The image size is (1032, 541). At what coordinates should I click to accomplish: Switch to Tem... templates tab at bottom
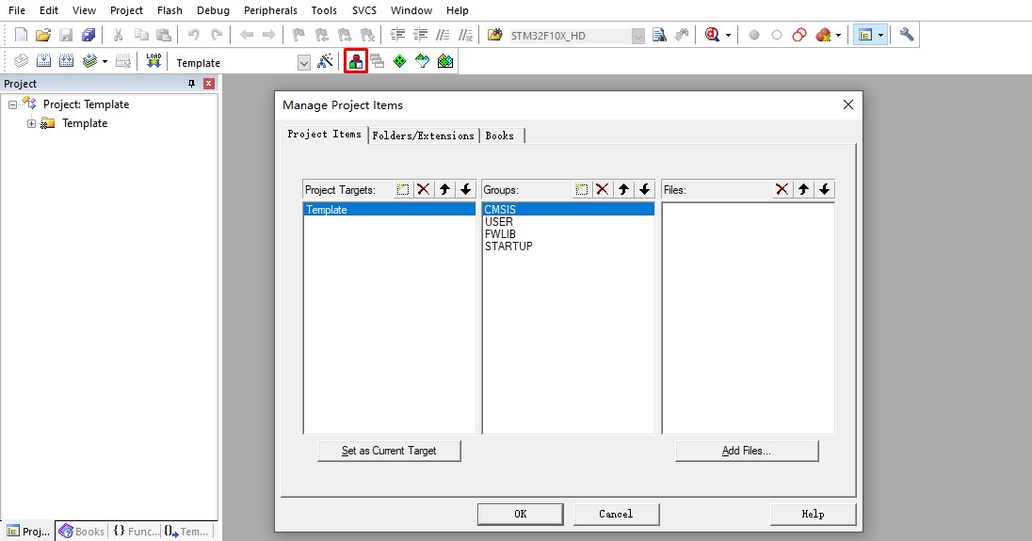(x=187, y=532)
